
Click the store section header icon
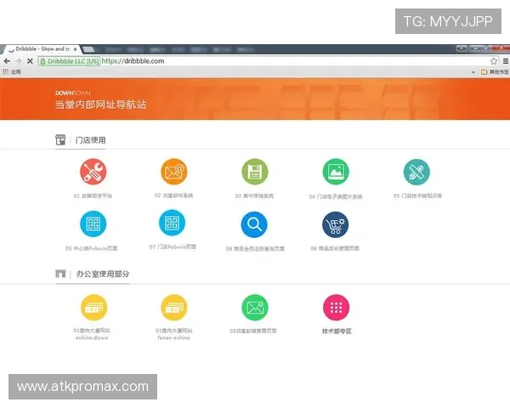tap(60, 140)
